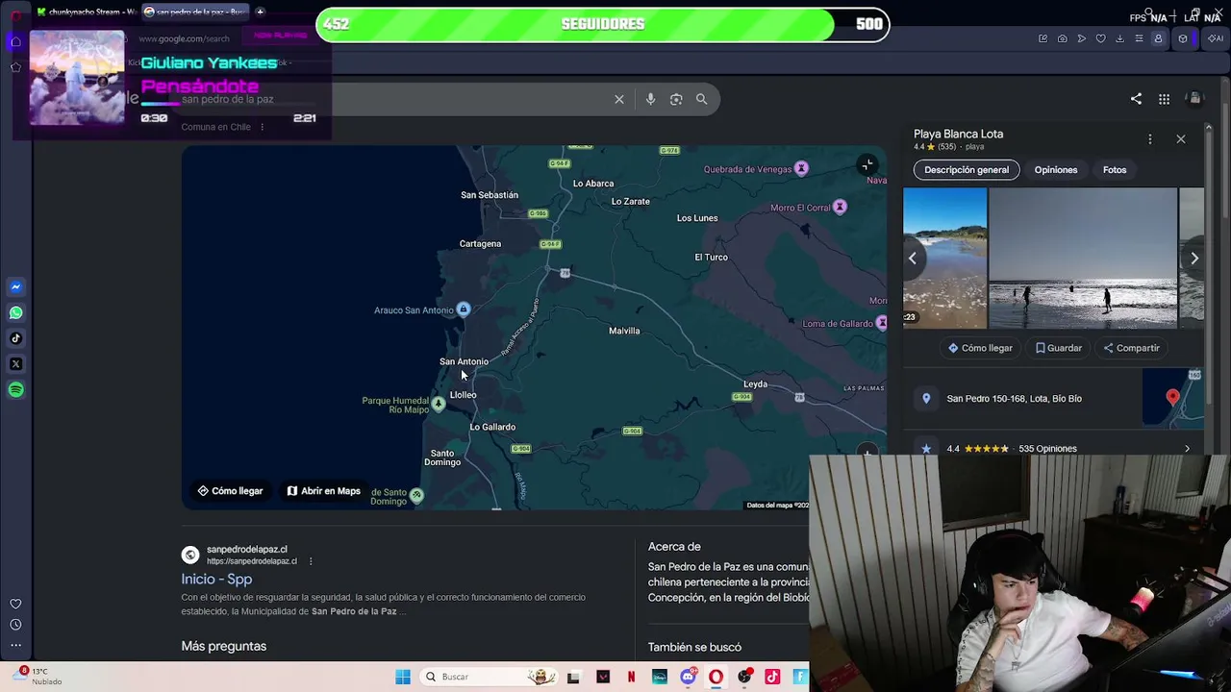The image size is (1231, 692).
Task: Open the toolbar heart bookmarks icon
Action: click(1100, 38)
